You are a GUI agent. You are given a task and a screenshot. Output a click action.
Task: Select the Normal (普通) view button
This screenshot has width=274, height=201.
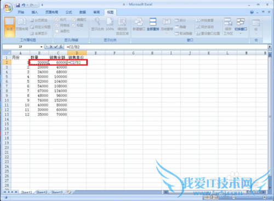coord(9,27)
